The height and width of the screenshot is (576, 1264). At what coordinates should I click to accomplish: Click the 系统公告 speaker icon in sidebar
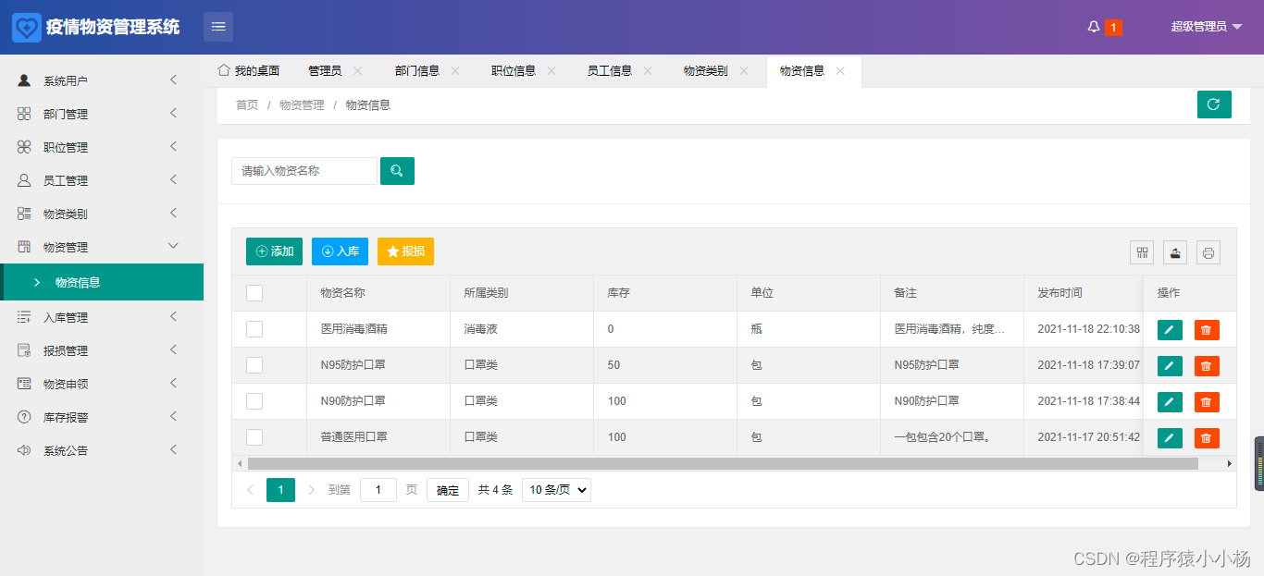(x=24, y=450)
